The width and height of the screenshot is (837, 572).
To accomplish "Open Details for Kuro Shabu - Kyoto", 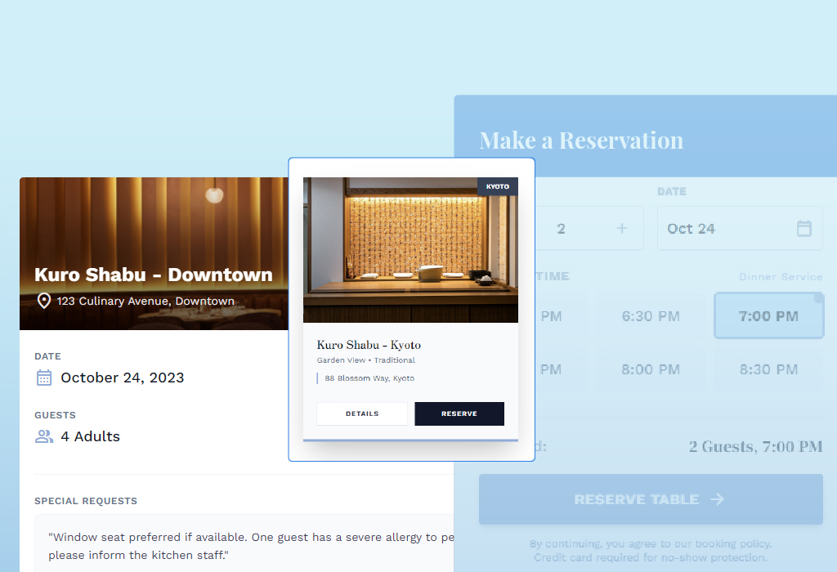I will click(362, 413).
